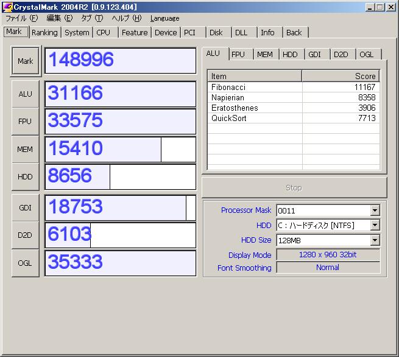
Task: Switch to the OGL results tab
Action: 366,55
